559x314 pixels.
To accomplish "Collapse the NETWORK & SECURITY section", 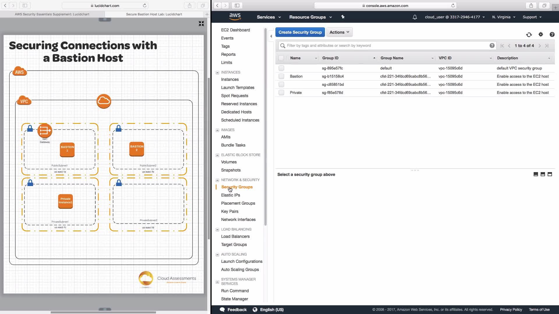I will [x=217, y=180].
